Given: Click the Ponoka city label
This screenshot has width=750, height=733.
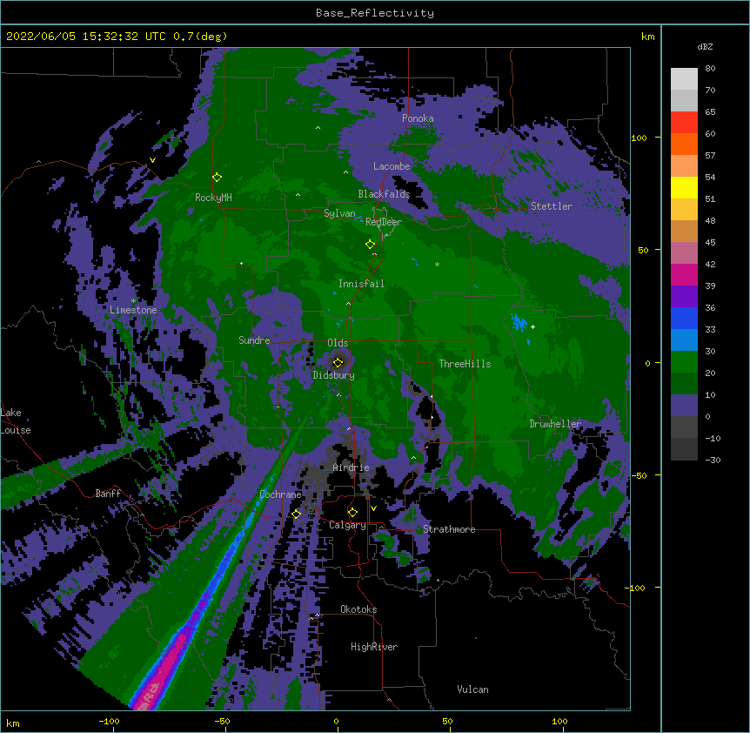Looking at the screenshot, I should tap(418, 118).
